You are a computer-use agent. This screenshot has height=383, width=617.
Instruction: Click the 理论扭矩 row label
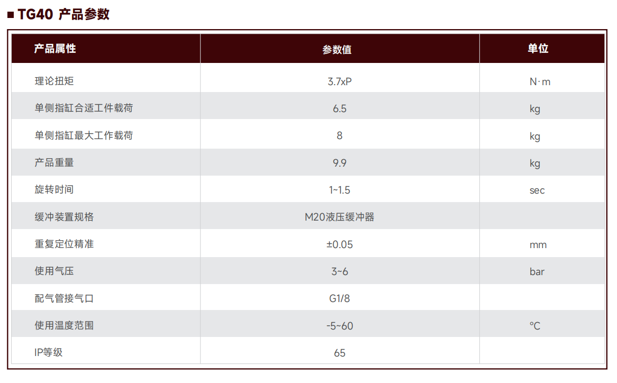point(55,81)
